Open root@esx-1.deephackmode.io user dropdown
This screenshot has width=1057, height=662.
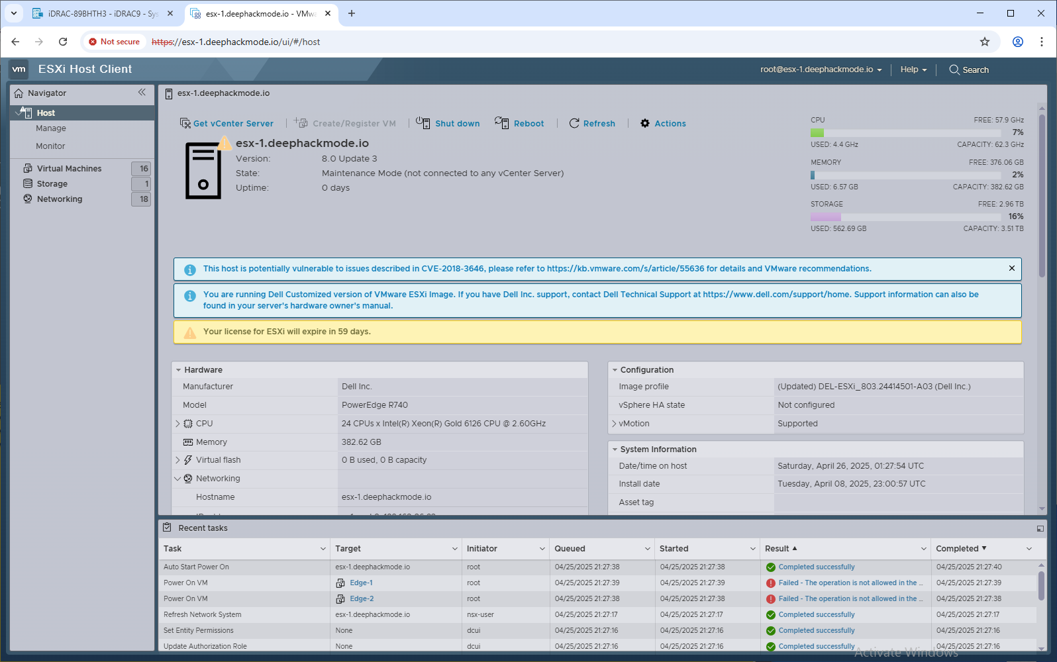821,70
